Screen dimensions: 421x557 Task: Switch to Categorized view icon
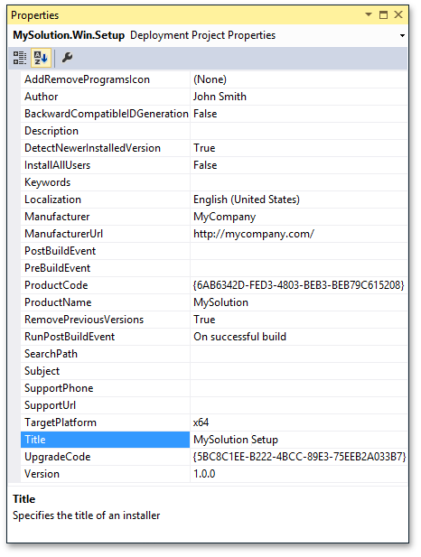tap(20, 58)
